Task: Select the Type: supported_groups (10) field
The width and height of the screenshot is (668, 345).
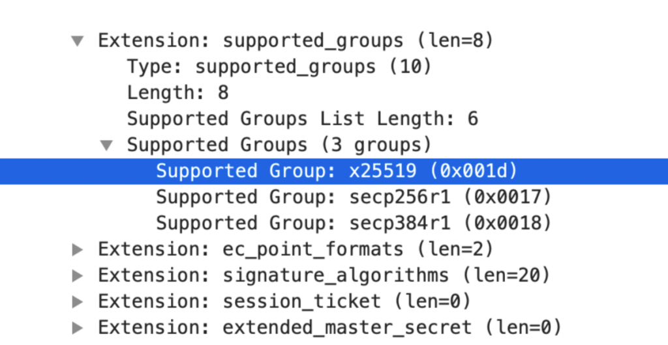Action: (279, 67)
